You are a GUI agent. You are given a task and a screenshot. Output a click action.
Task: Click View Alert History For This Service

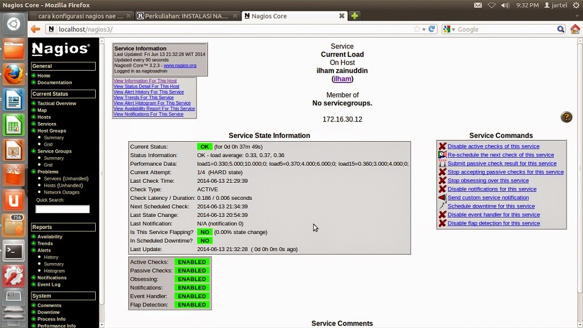148,92
